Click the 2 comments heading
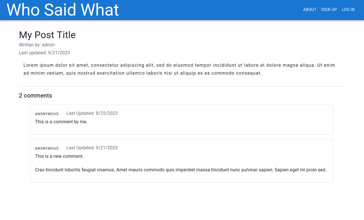 35,96
